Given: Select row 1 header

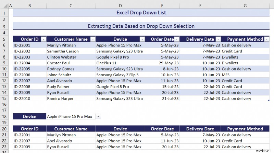Looking at the screenshot, I should pyautogui.click(x=4, y=13).
